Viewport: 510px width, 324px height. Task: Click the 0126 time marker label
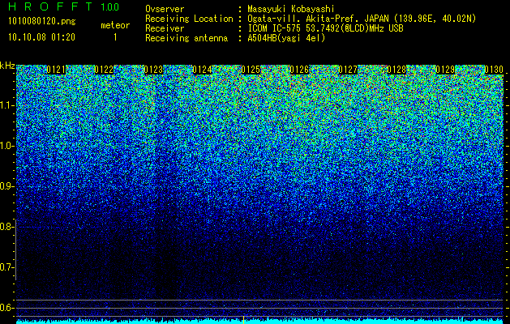coord(299,70)
